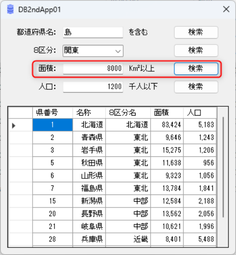Select the 青森県 cell in the grid
236x255 pixels.
point(89,137)
